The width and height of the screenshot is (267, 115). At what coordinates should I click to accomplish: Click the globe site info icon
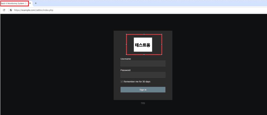11,10
